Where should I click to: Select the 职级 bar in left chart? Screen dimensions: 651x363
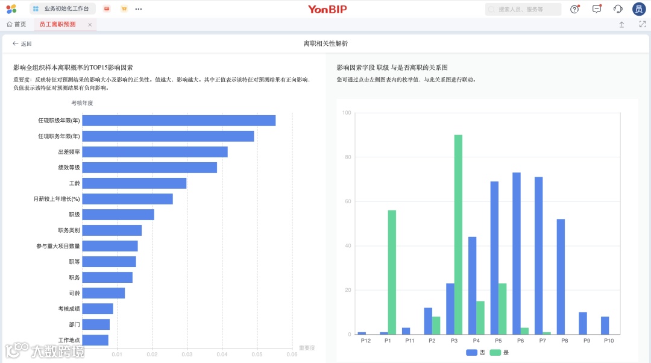118,215
